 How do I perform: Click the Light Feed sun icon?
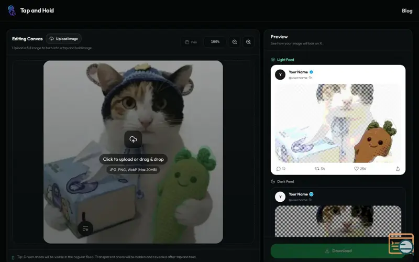(273, 60)
